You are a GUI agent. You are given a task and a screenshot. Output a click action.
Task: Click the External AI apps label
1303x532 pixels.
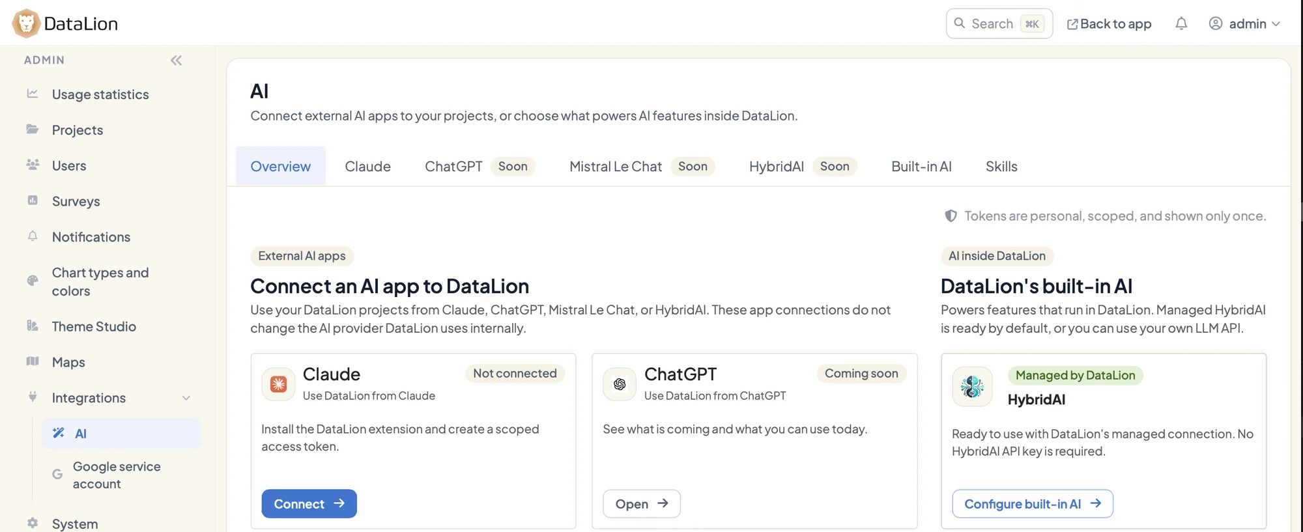(302, 256)
